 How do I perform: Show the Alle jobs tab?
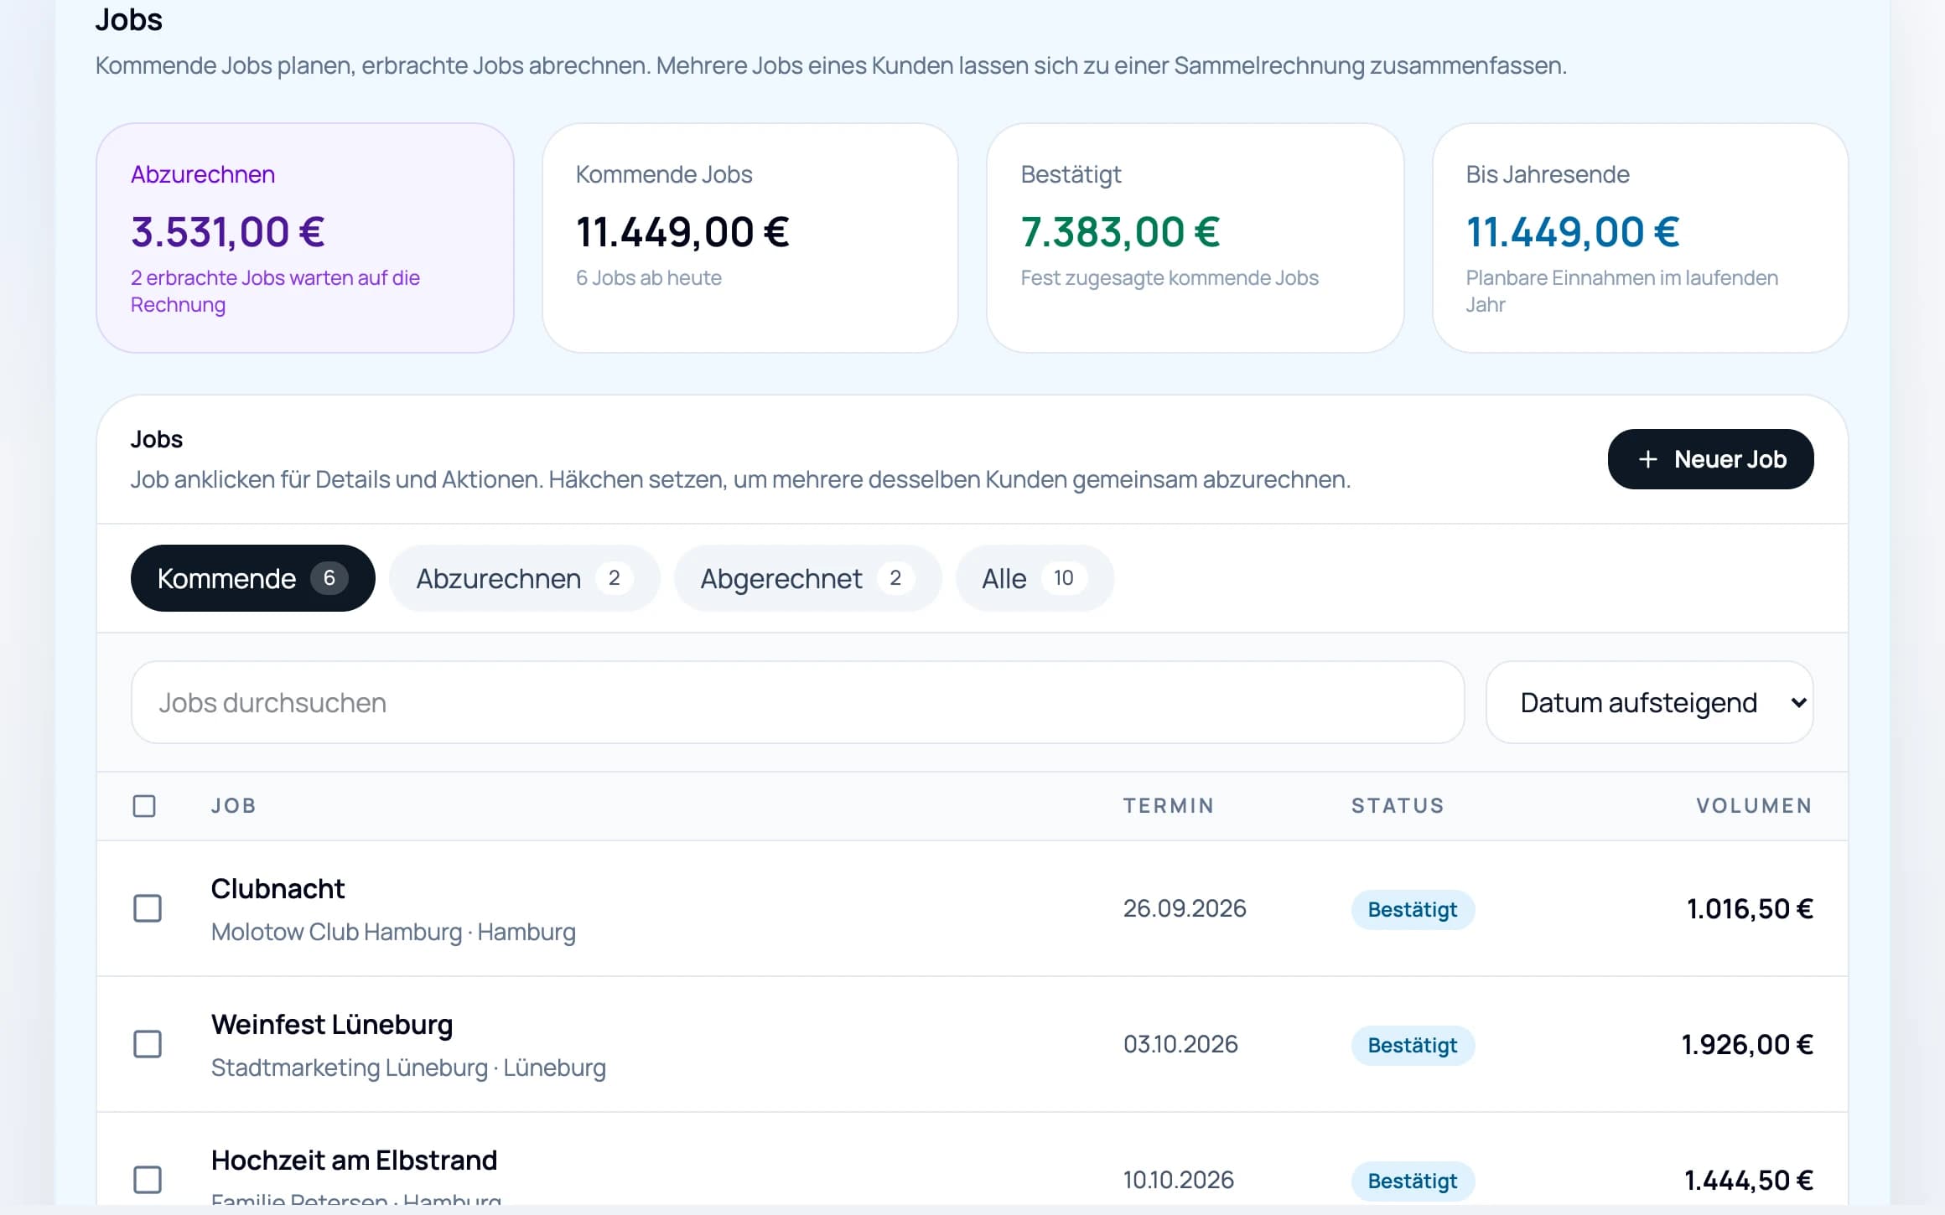(x=1034, y=578)
